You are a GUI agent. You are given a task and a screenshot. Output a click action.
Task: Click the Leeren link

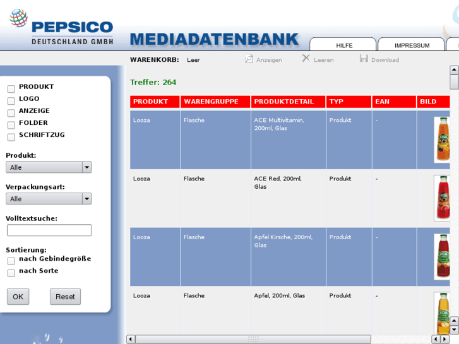[323, 60]
